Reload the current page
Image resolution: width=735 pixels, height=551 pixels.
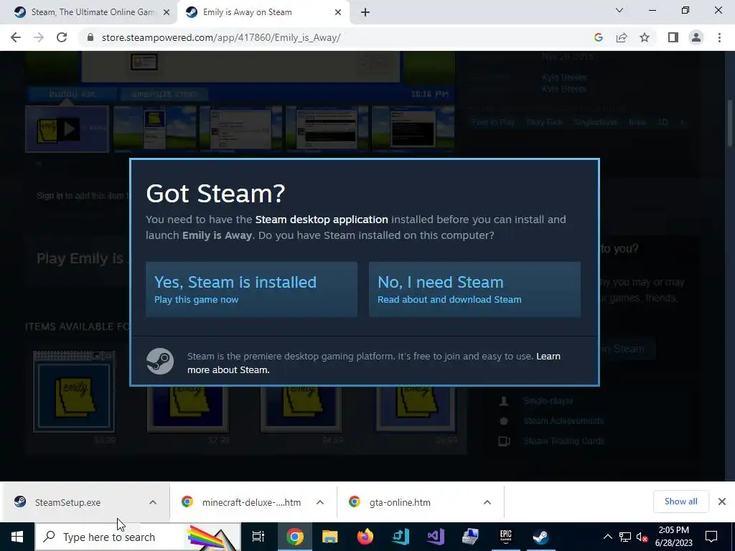[x=62, y=37]
